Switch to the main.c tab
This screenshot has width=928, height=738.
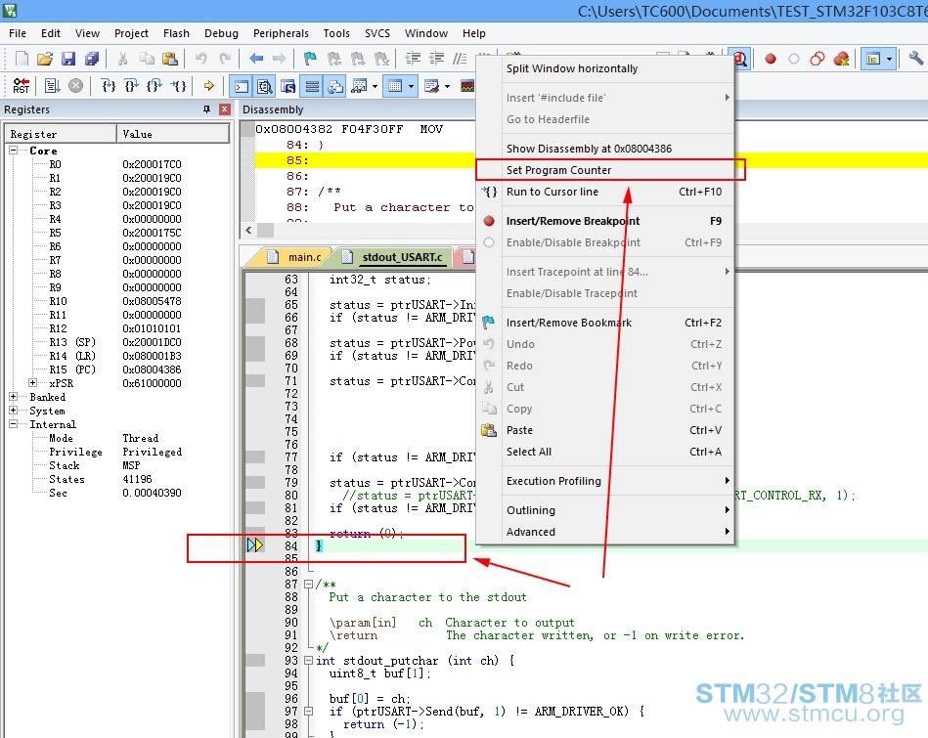point(296,257)
